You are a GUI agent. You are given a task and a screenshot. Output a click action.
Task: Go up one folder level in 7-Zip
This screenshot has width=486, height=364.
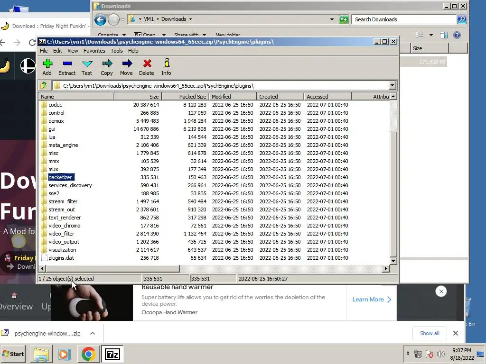[44, 85]
